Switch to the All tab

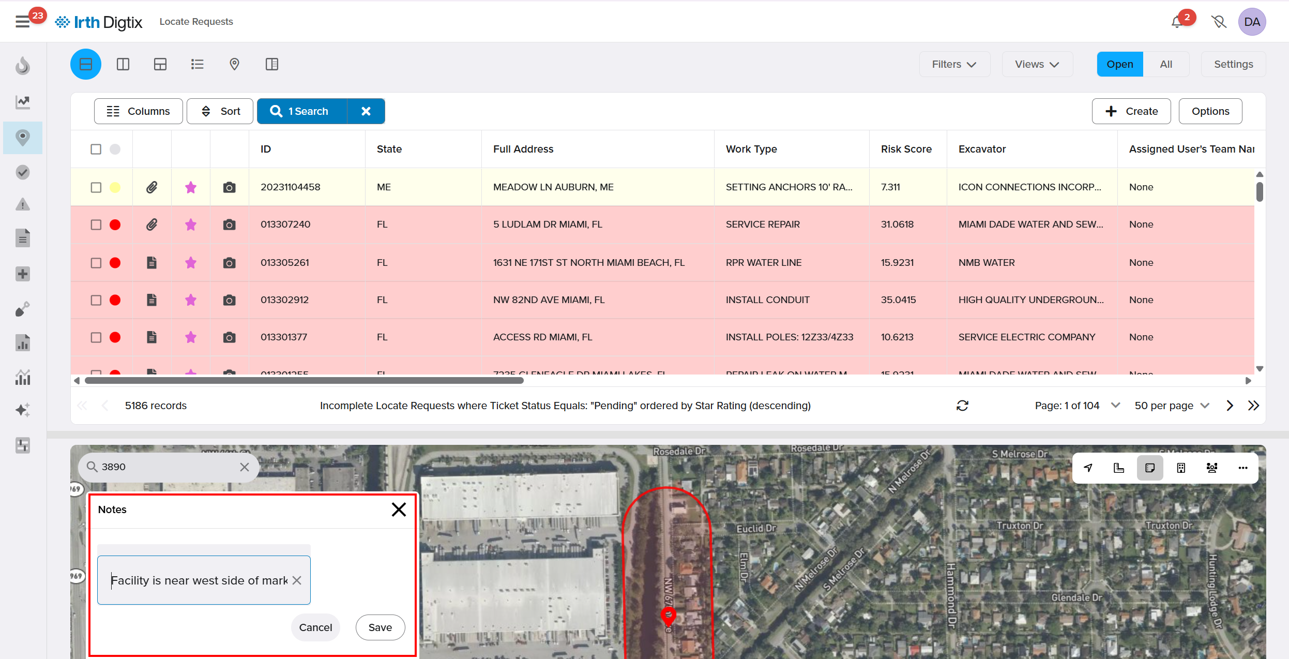pos(1165,64)
